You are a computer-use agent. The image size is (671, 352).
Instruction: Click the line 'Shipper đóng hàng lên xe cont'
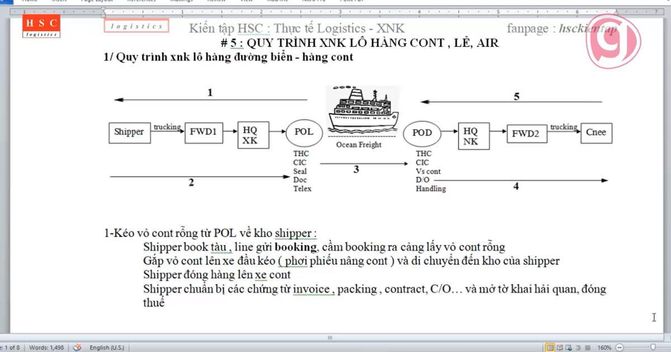(x=217, y=274)
